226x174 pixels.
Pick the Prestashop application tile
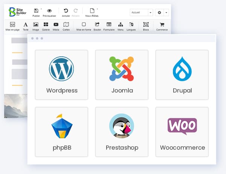[122, 132]
